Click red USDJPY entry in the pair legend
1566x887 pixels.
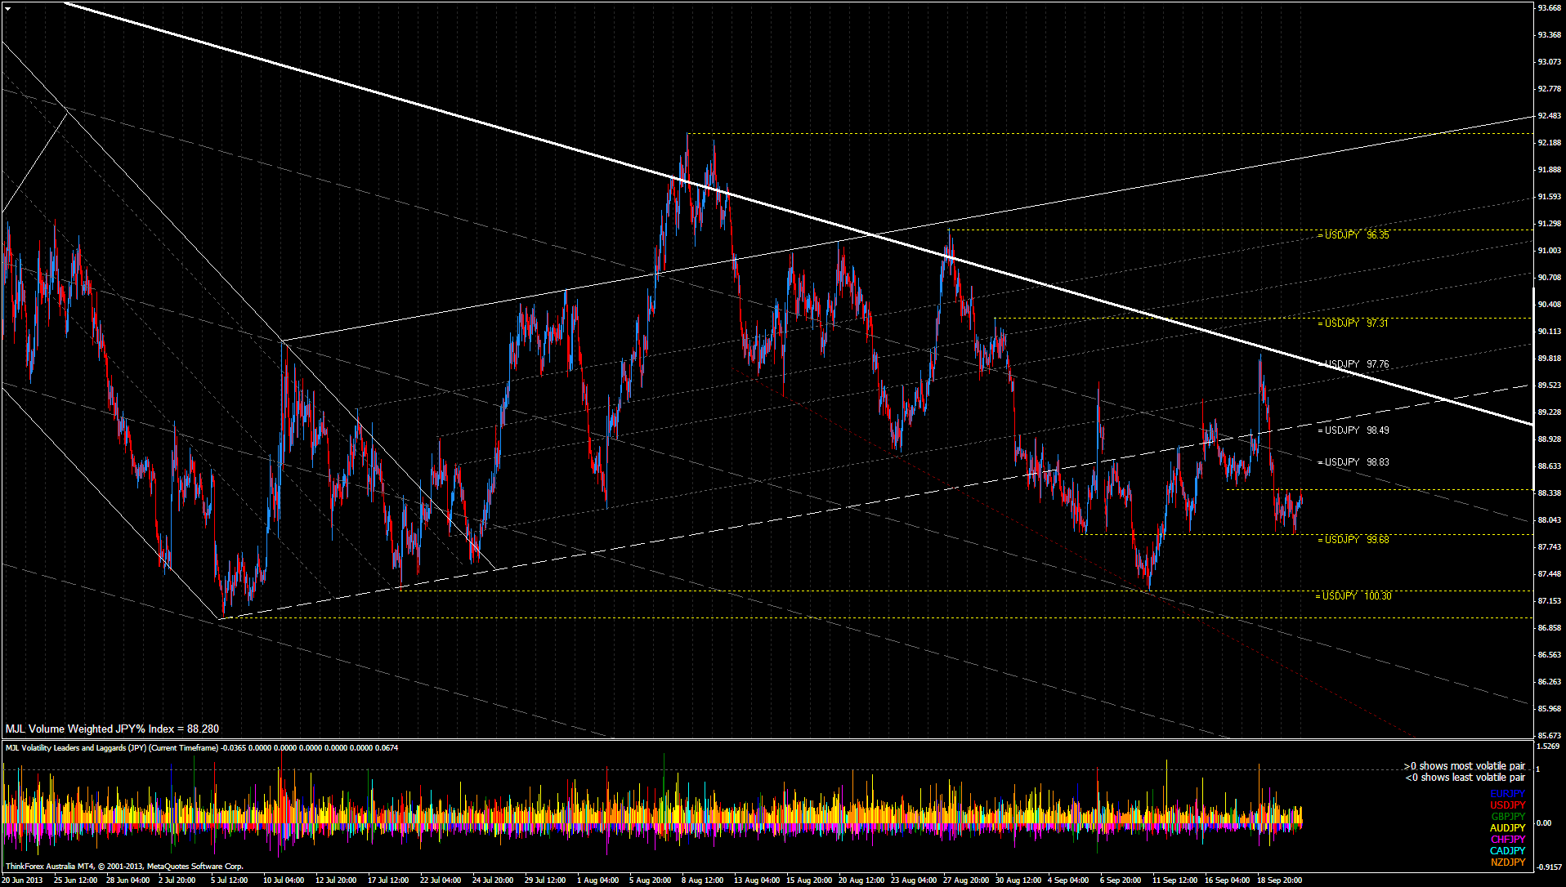pos(1507,805)
